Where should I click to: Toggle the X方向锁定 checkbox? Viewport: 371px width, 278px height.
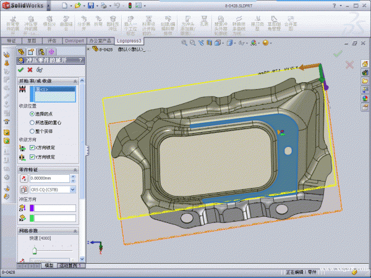click(32, 148)
